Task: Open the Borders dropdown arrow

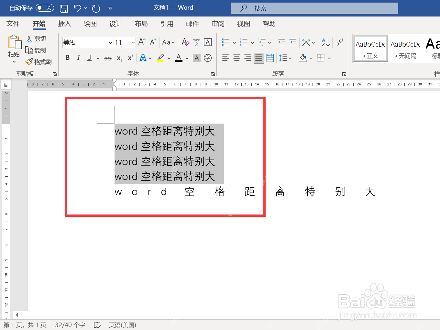Action: [329, 59]
